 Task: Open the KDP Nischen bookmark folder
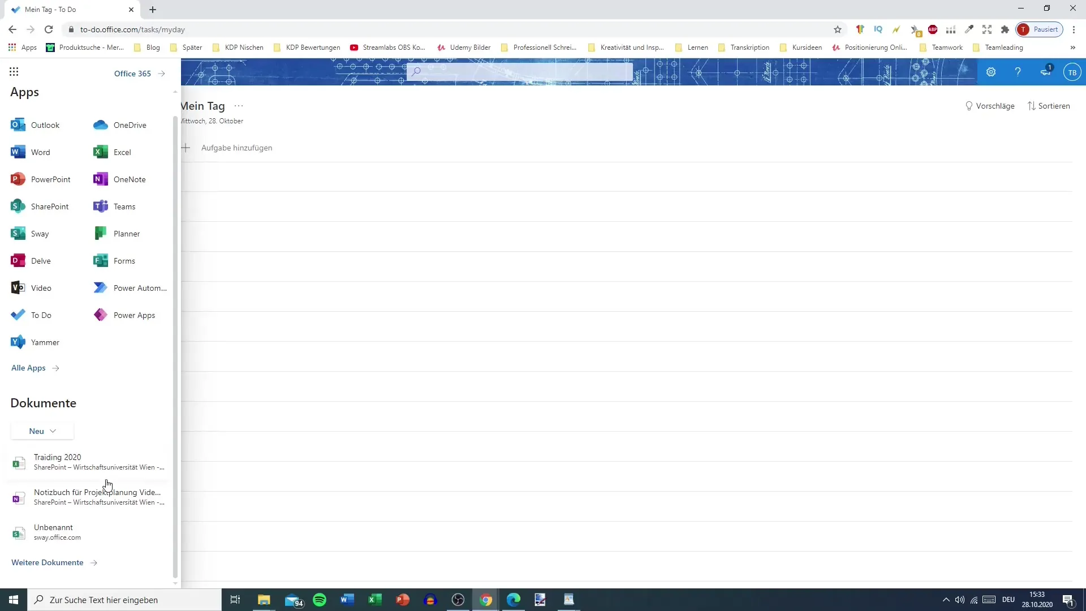238,48
